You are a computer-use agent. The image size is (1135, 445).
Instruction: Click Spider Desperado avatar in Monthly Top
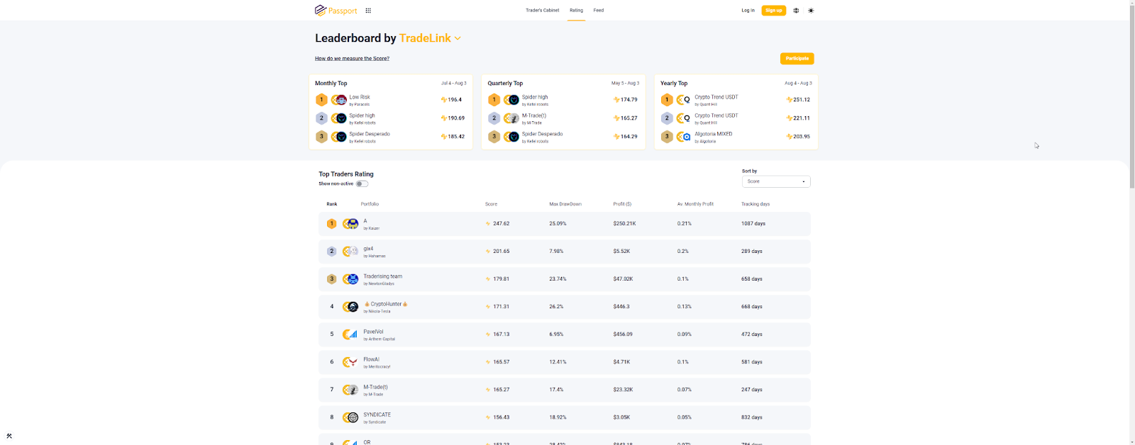click(342, 137)
